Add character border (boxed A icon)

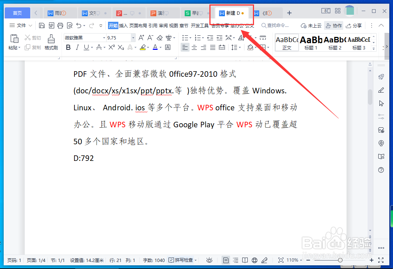pyautogui.click(x=168, y=47)
